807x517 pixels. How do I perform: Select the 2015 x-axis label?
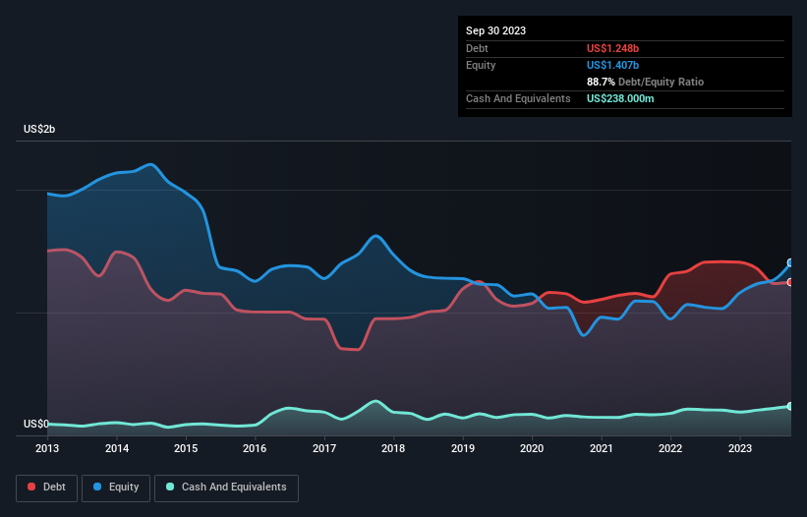[x=186, y=448]
